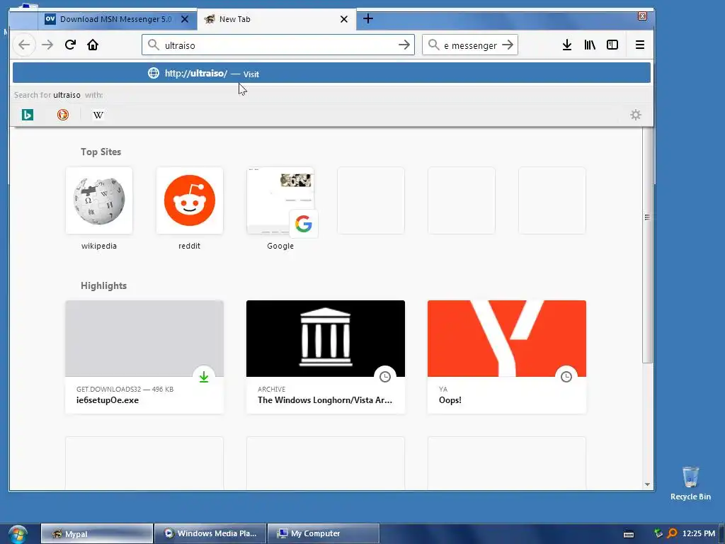Visit http://ultraiso/ suggestion row

[331, 73]
